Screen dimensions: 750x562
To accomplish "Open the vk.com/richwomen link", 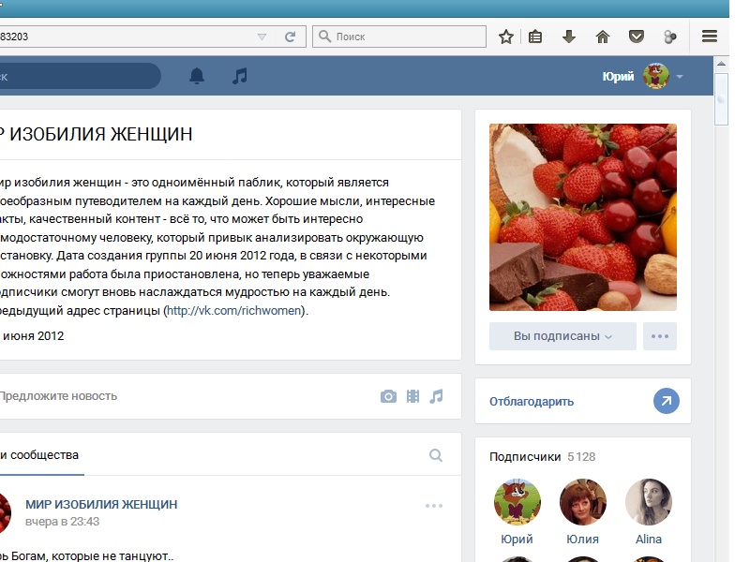I will [233, 311].
